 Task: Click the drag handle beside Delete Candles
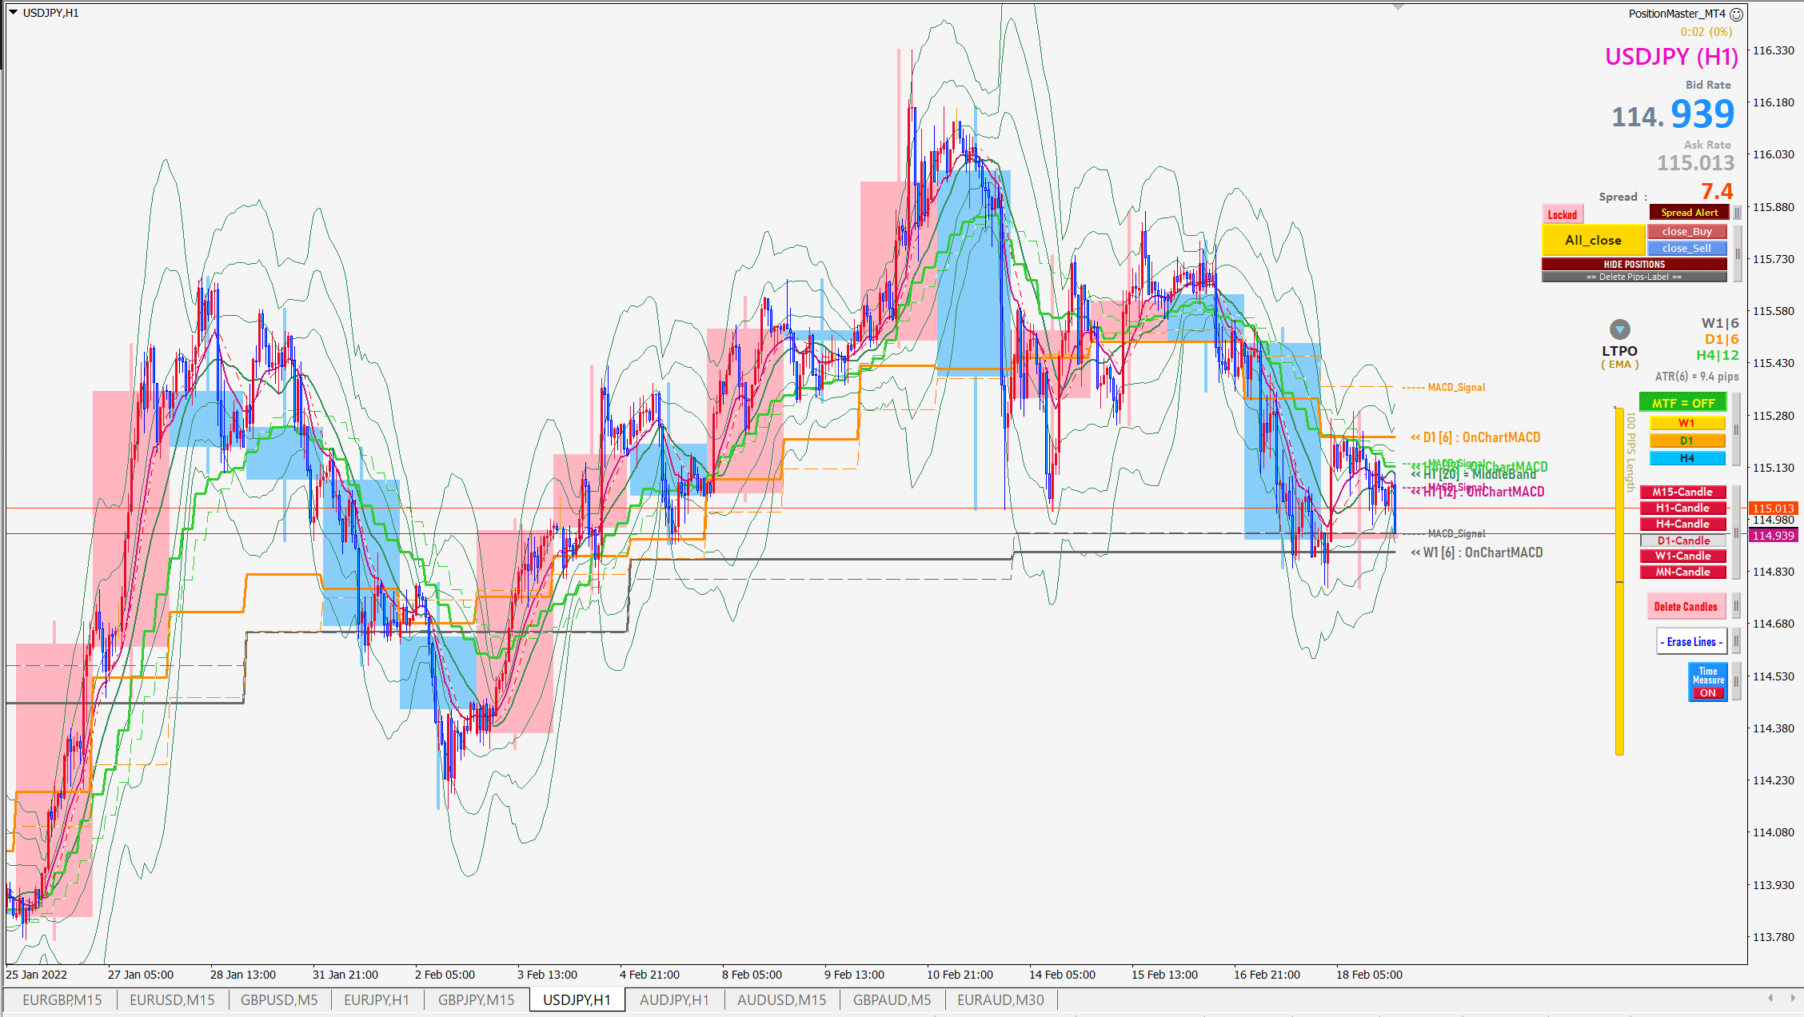click(1736, 606)
